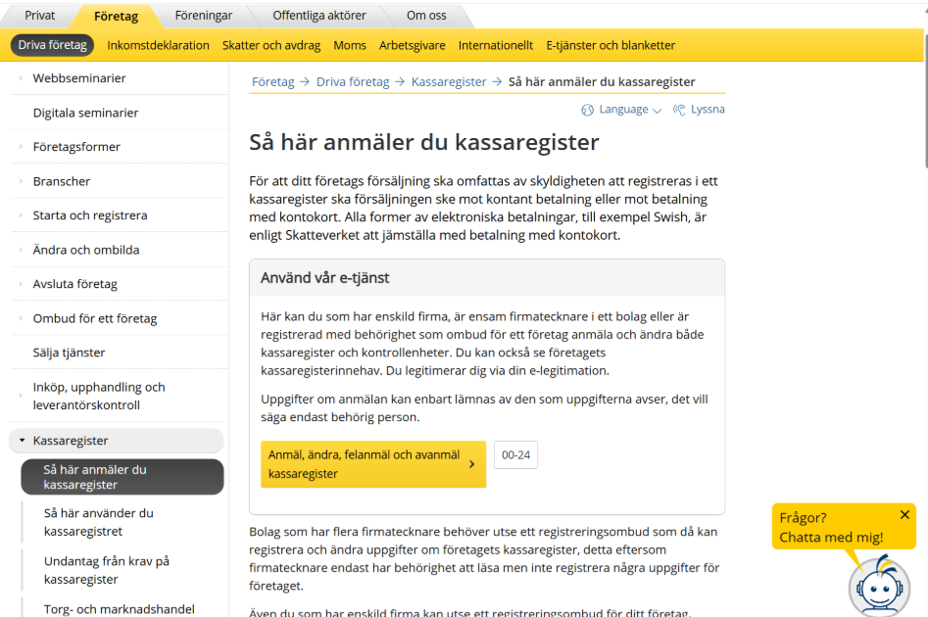Viewport: 928px width, 617px height.
Task: Close the 'Frågor? Chatta med mig!' bubble
Action: coord(904,515)
